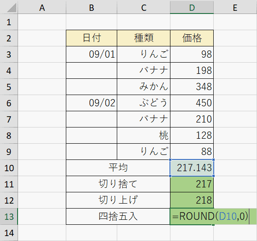The height and width of the screenshot is (241, 257).
Task: Select the バナナ cell in row 7
Action: (x=143, y=119)
